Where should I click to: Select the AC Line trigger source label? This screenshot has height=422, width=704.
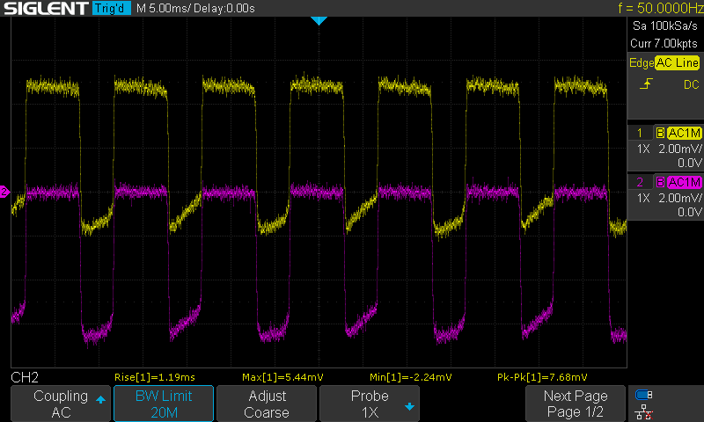[677, 62]
